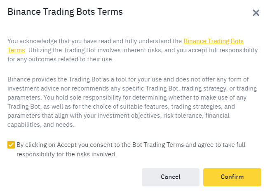Untick the Bot Trading Terms consent checkbox

11,145
